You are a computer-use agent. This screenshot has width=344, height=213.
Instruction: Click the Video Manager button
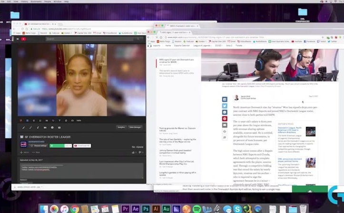[x=135, y=127]
